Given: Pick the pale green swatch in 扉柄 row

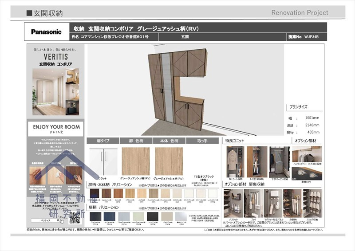Looking at the screenshot, I should tap(138, 216).
